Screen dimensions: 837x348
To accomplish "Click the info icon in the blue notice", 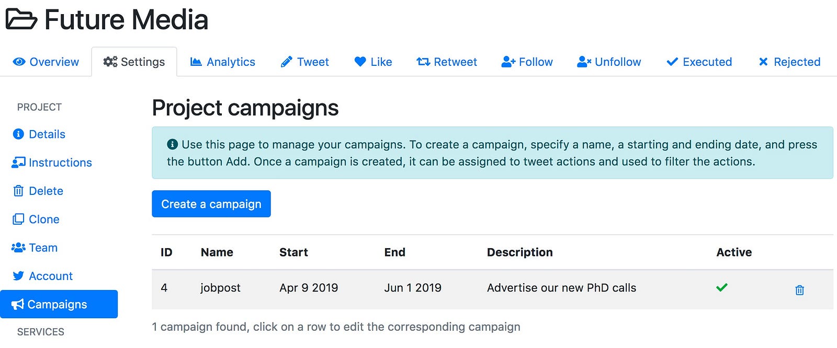I will coord(172,144).
